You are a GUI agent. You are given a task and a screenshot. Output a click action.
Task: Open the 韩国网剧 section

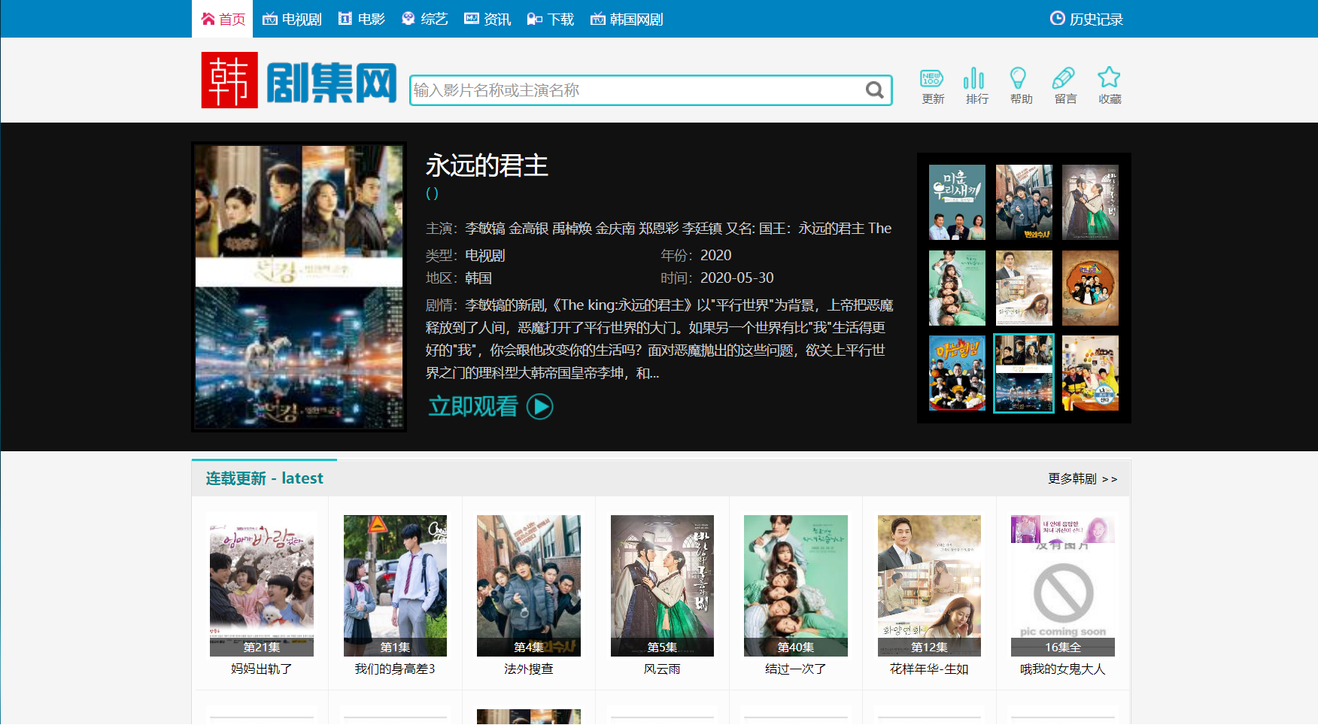(x=627, y=19)
